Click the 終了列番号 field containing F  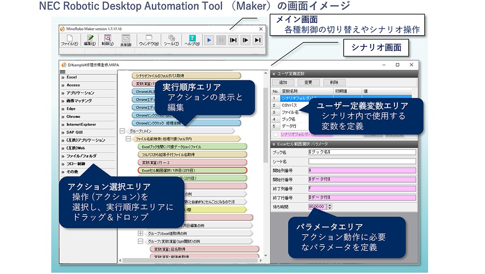(x=362, y=189)
